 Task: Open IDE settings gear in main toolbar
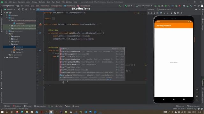click(x=199, y=6)
